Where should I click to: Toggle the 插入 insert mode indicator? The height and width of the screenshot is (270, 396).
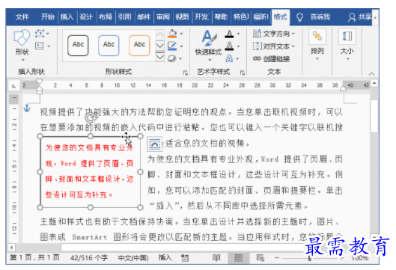click(165, 257)
